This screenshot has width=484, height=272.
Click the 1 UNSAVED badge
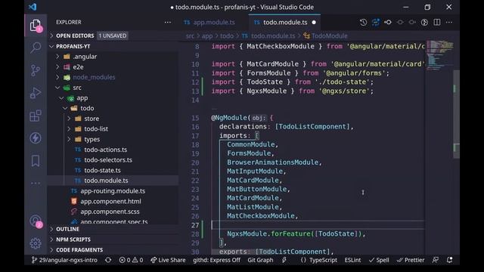tap(113, 36)
